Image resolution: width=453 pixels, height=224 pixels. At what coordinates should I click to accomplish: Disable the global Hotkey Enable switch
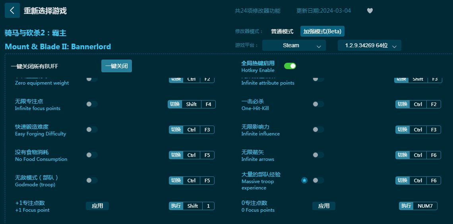click(290, 66)
